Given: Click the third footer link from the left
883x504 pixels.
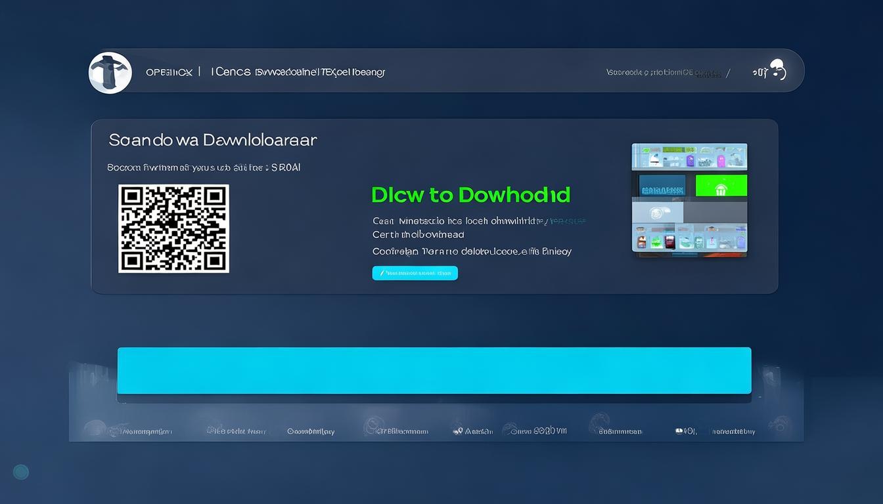Looking at the screenshot, I should pyautogui.click(x=311, y=431).
